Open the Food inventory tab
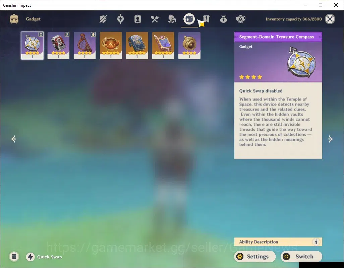344x268 pixels. (155, 19)
